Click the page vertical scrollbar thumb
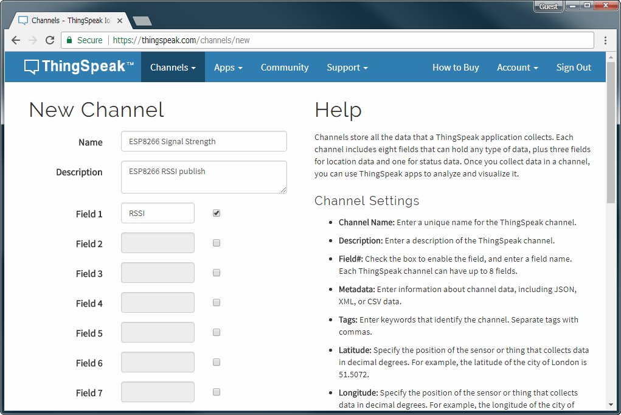This screenshot has height=415, width=621. click(x=610, y=133)
